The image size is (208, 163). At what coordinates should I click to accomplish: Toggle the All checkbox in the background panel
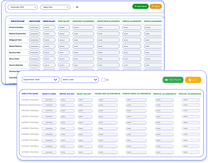[74, 7]
